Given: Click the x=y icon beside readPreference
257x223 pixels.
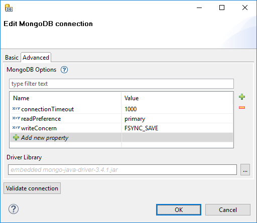Looking at the screenshot, I should pyautogui.click(x=16, y=118).
